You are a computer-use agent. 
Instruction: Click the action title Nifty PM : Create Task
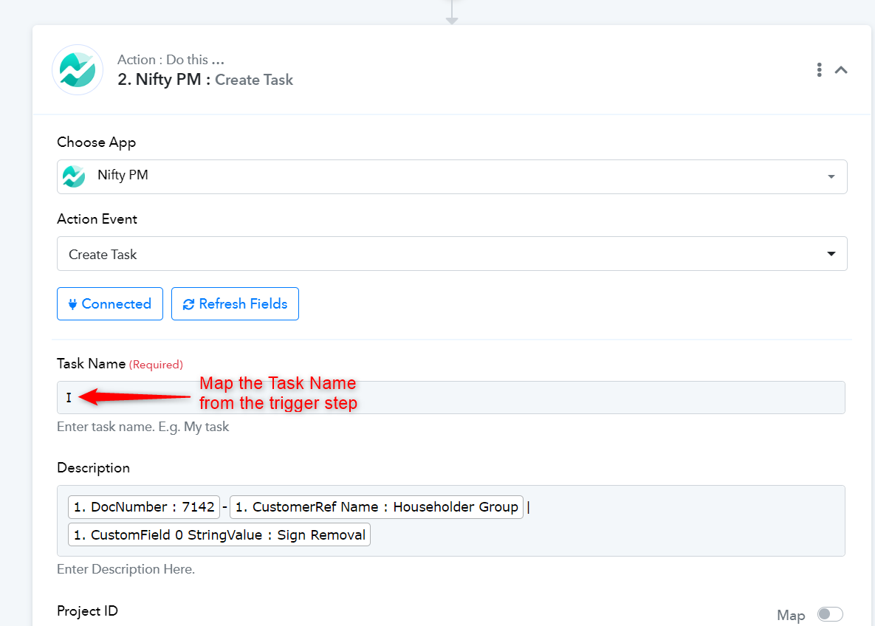[205, 80]
